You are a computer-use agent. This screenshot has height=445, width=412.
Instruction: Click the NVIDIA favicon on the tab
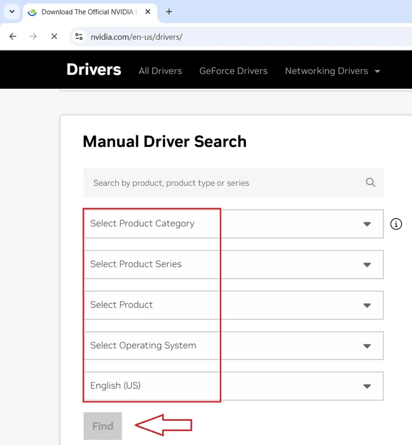point(32,12)
